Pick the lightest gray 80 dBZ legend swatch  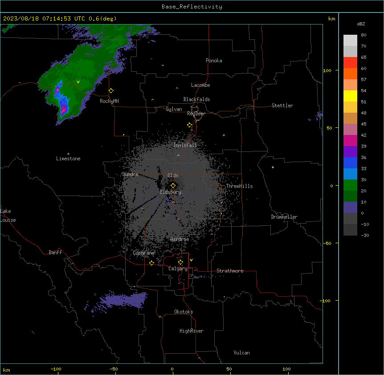[x=350, y=41]
